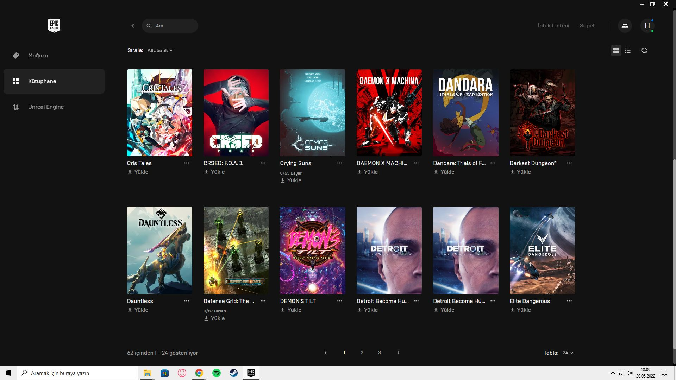The height and width of the screenshot is (380, 676).
Task: Open more options for Defense Grid
Action: click(263, 301)
